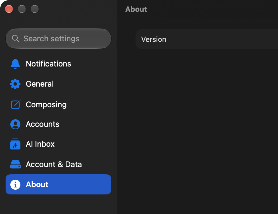Click the AI Inbox sparkle tray icon

[x=15, y=144]
